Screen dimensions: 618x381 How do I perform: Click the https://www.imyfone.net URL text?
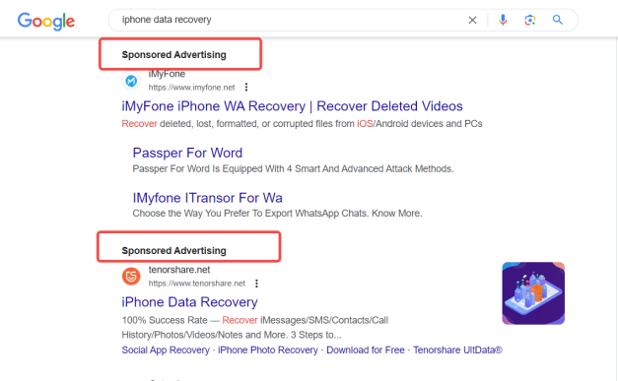191,88
